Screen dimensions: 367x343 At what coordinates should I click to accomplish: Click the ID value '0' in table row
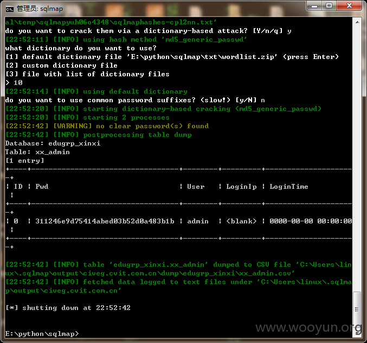[x=16, y=221]
